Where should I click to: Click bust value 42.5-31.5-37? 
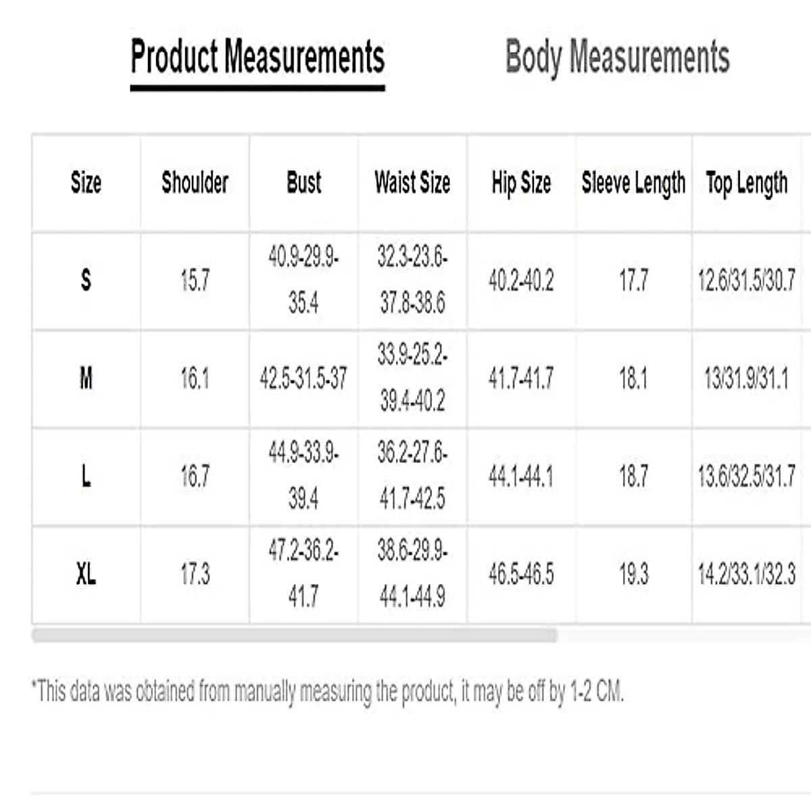point(303,378)
